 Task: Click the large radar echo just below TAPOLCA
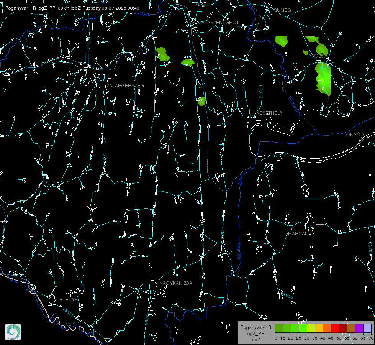(x=324, y=79)
